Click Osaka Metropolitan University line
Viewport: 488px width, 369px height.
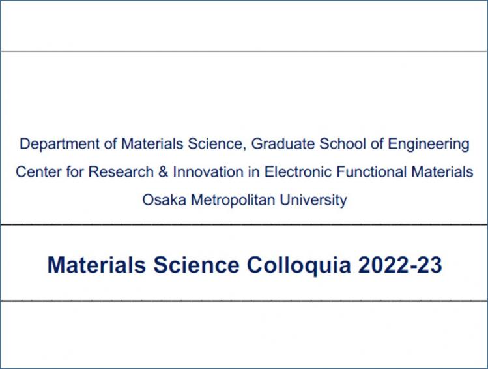coord(244,200)
